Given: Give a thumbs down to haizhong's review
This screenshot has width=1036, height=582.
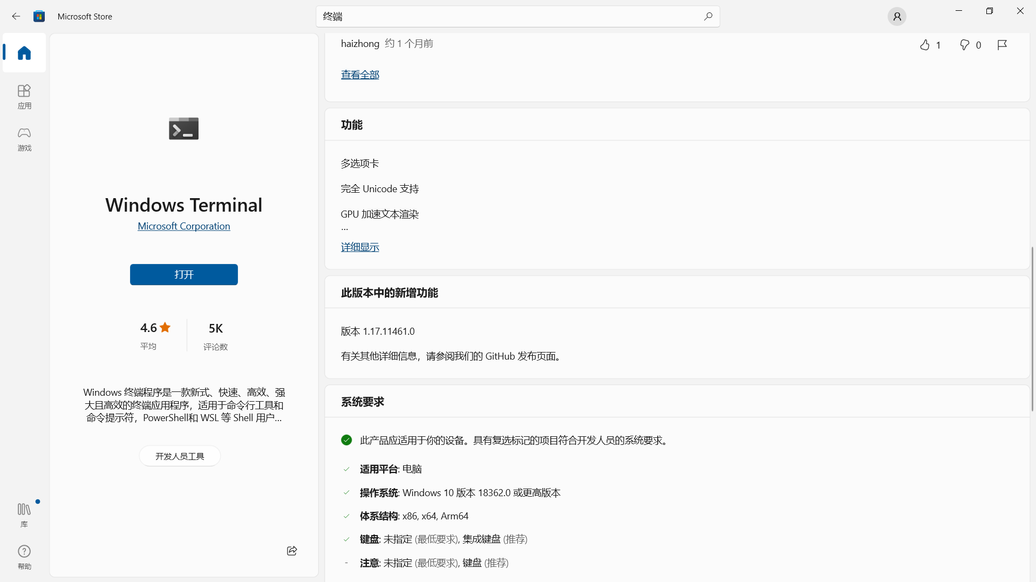Looking at the screenshot, I should 965,45.
